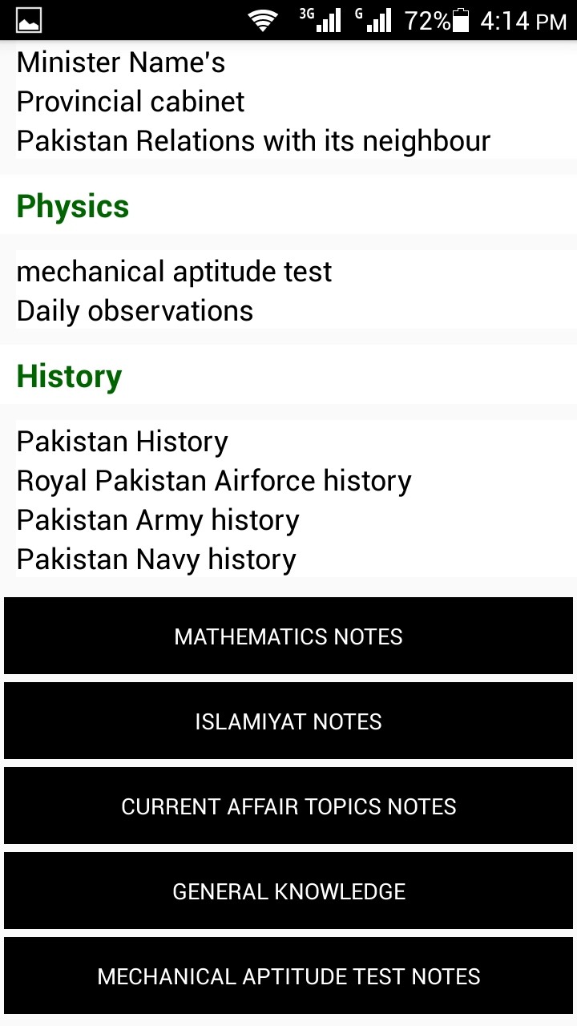Tap the battery level icon
This screenshot has width=577, height=1026.
tap(461, 20)
